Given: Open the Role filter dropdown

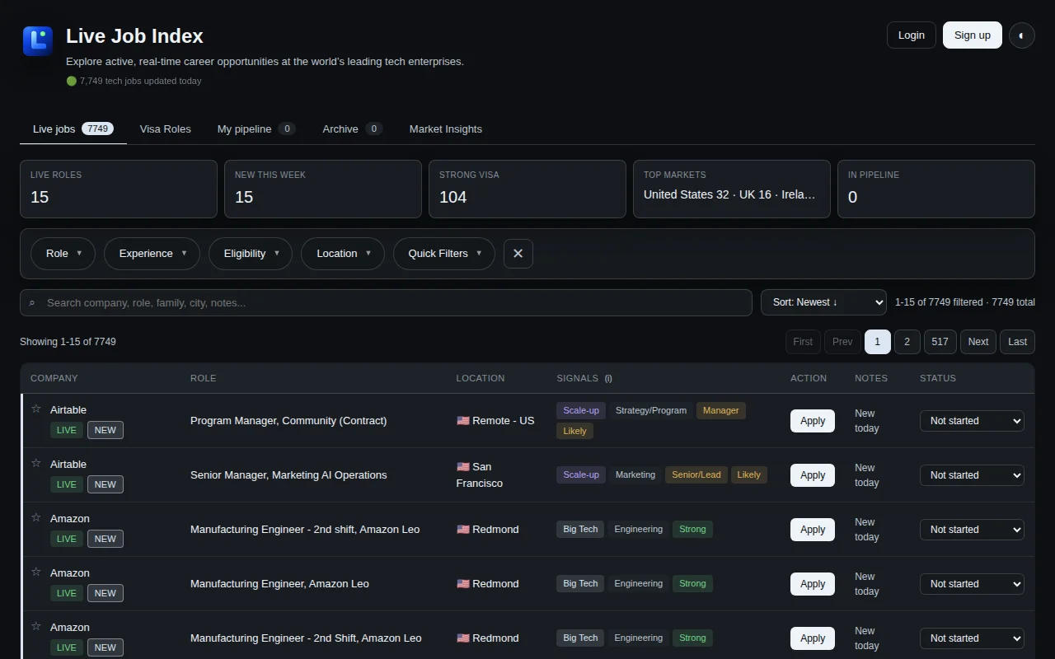Looking at the screenshot, I should pyautogui.click(x=63, y=254).
